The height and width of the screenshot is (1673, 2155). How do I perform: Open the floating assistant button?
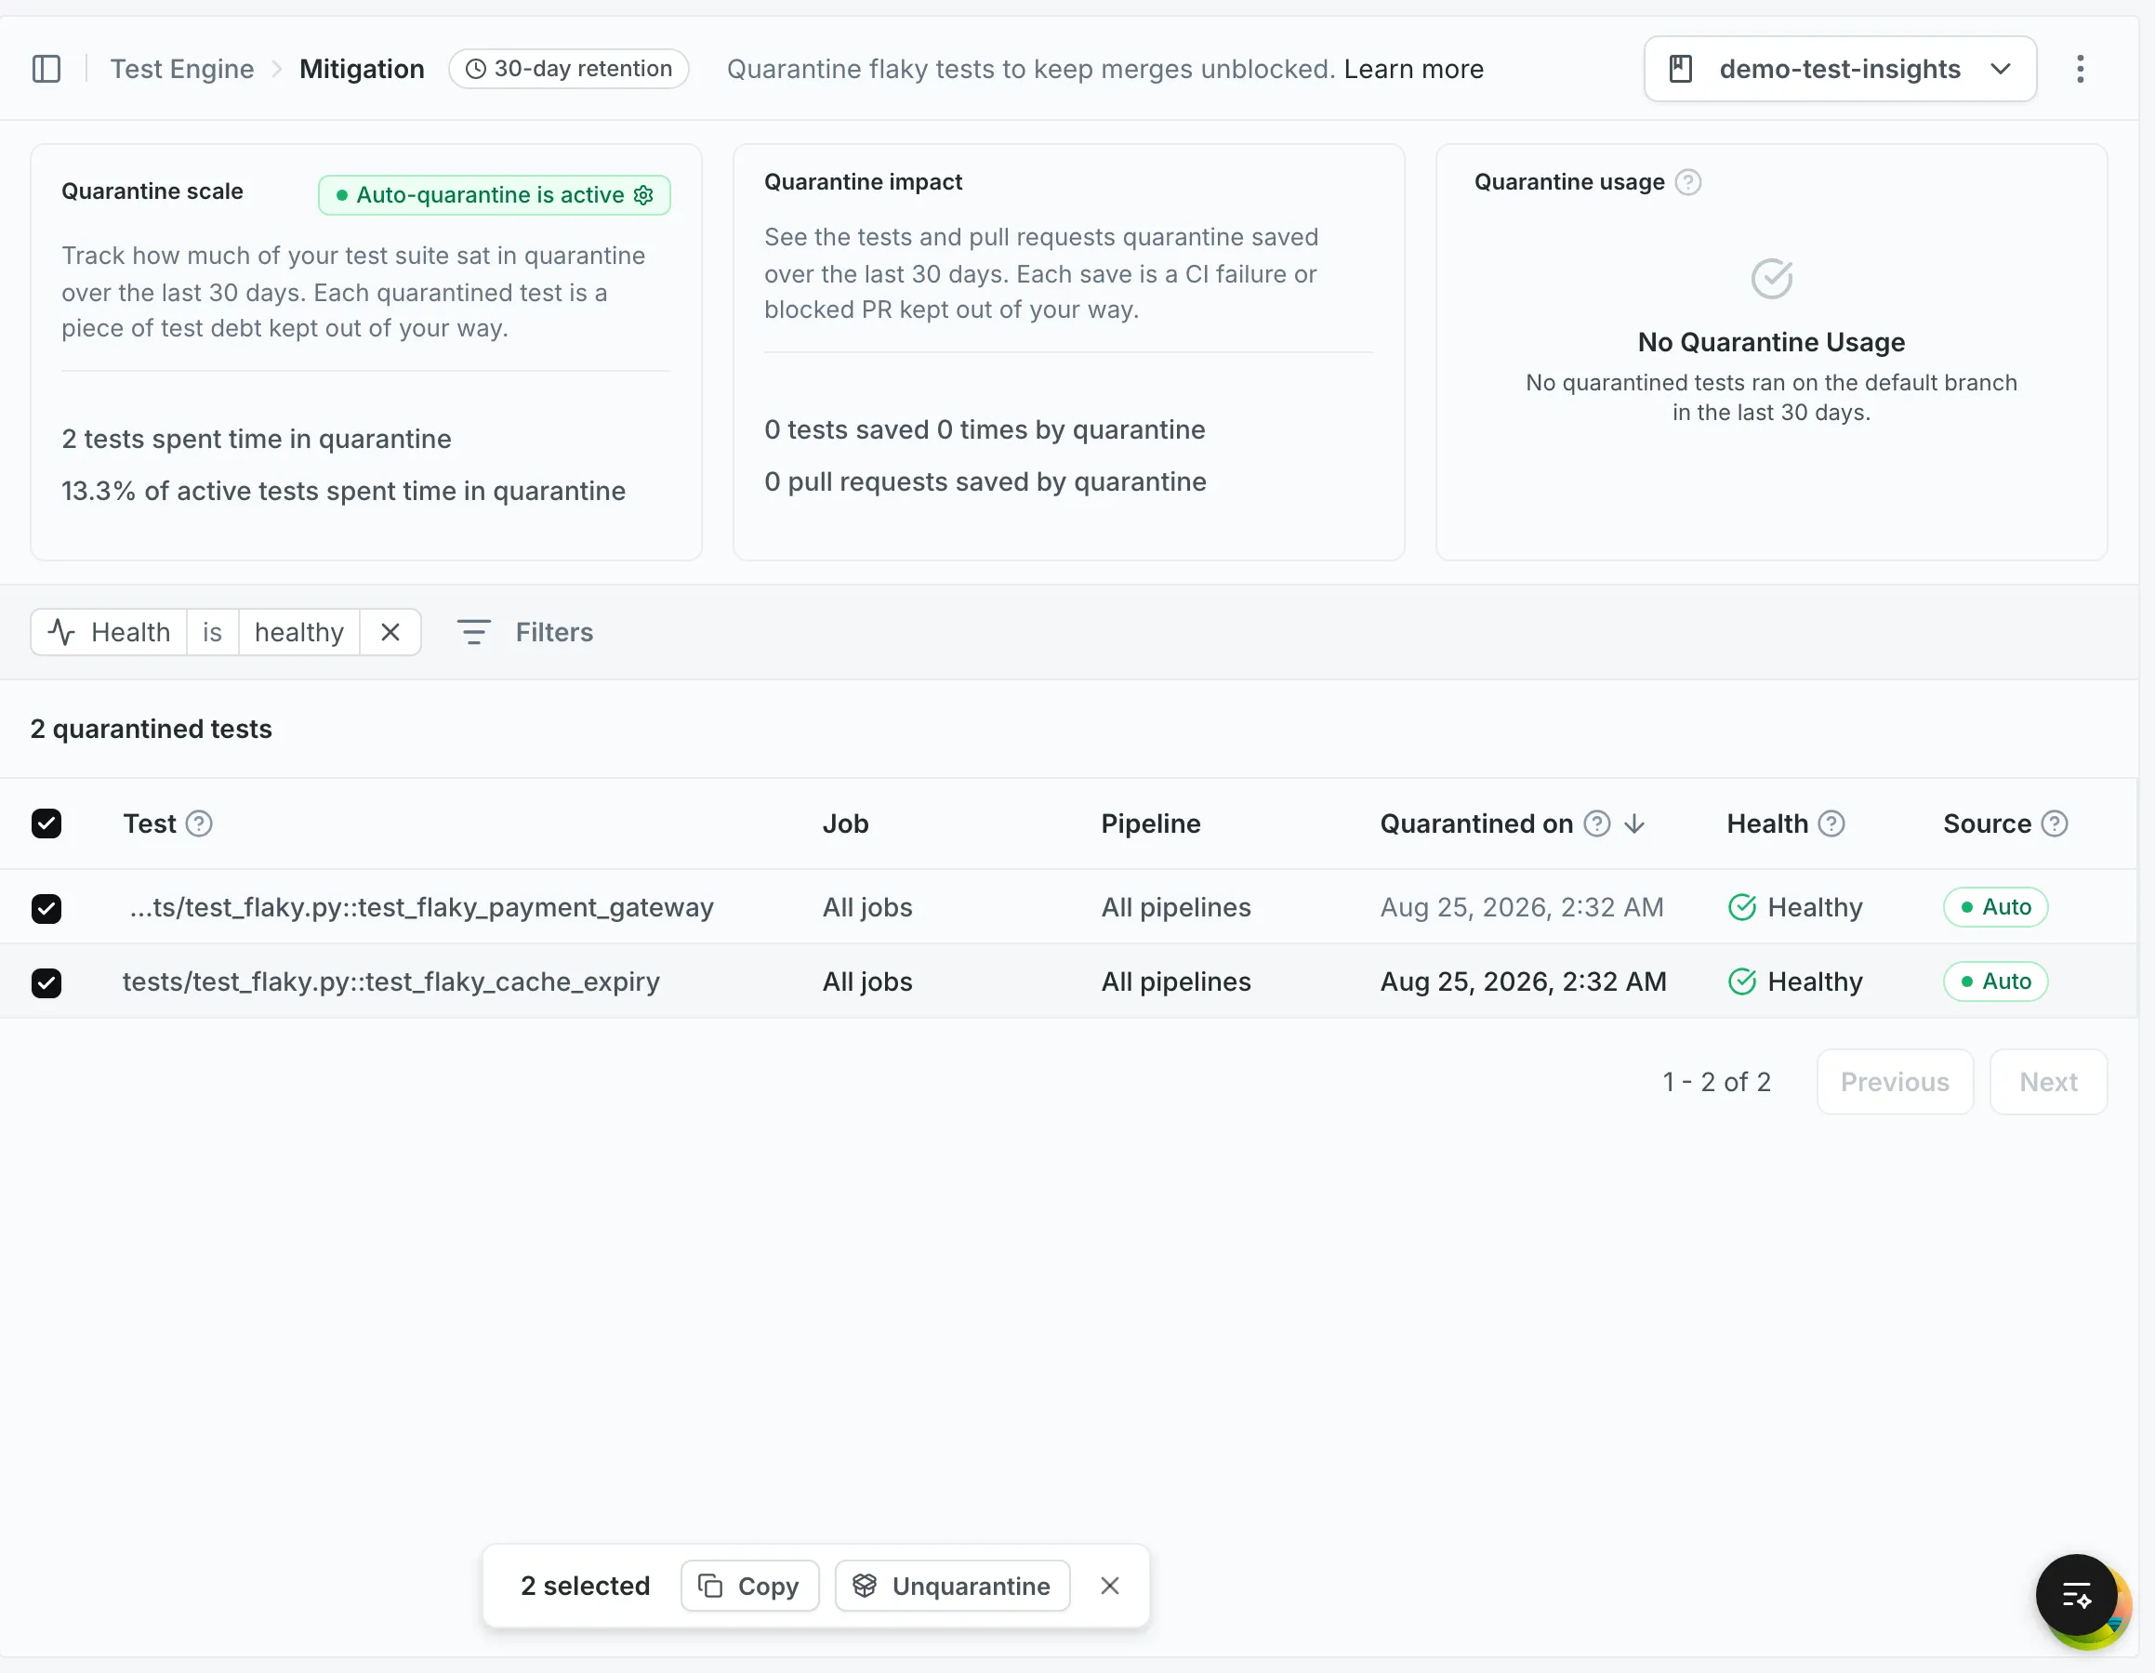coord(2076,1595)
